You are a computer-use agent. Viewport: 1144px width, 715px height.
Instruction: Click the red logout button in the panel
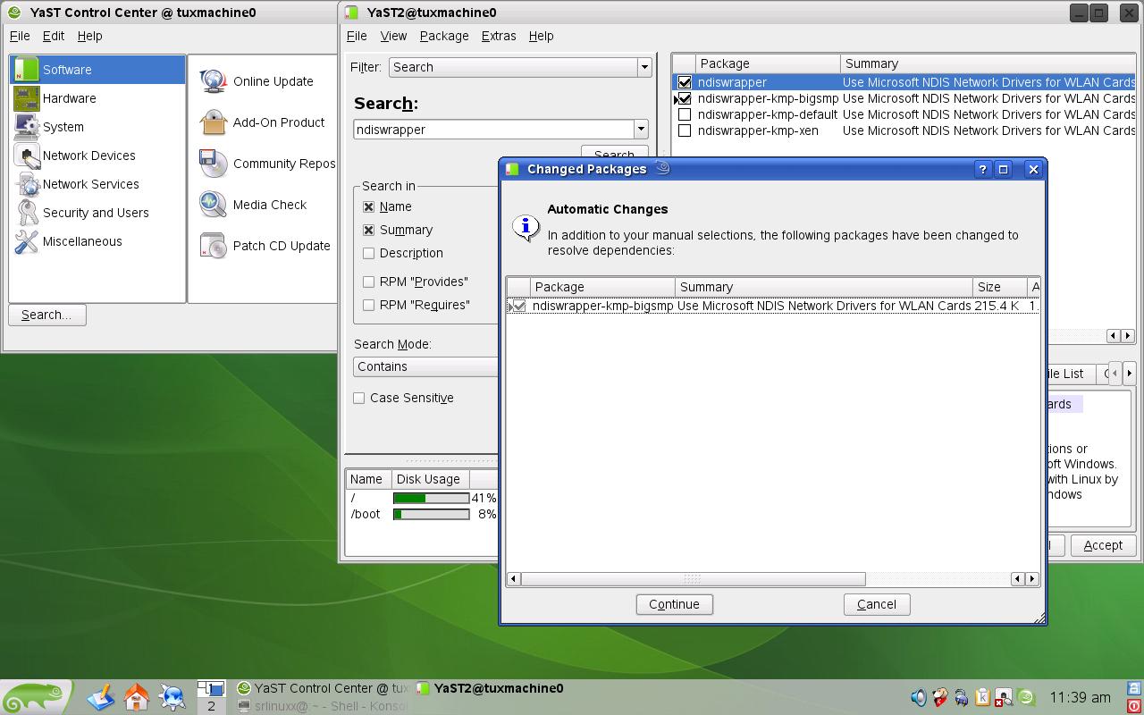(1135, 706)
